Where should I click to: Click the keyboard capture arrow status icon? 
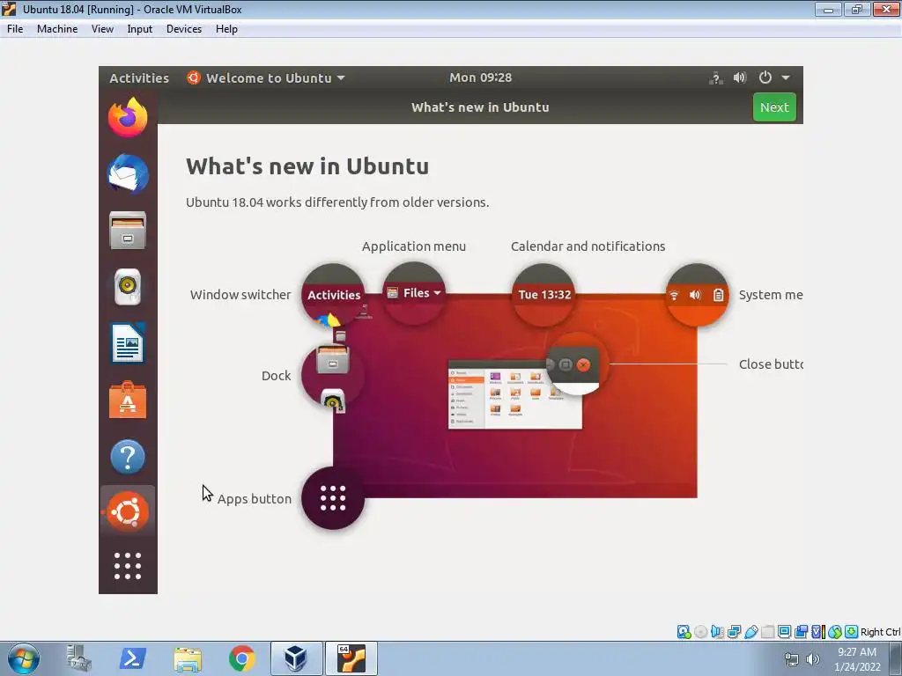852,632
